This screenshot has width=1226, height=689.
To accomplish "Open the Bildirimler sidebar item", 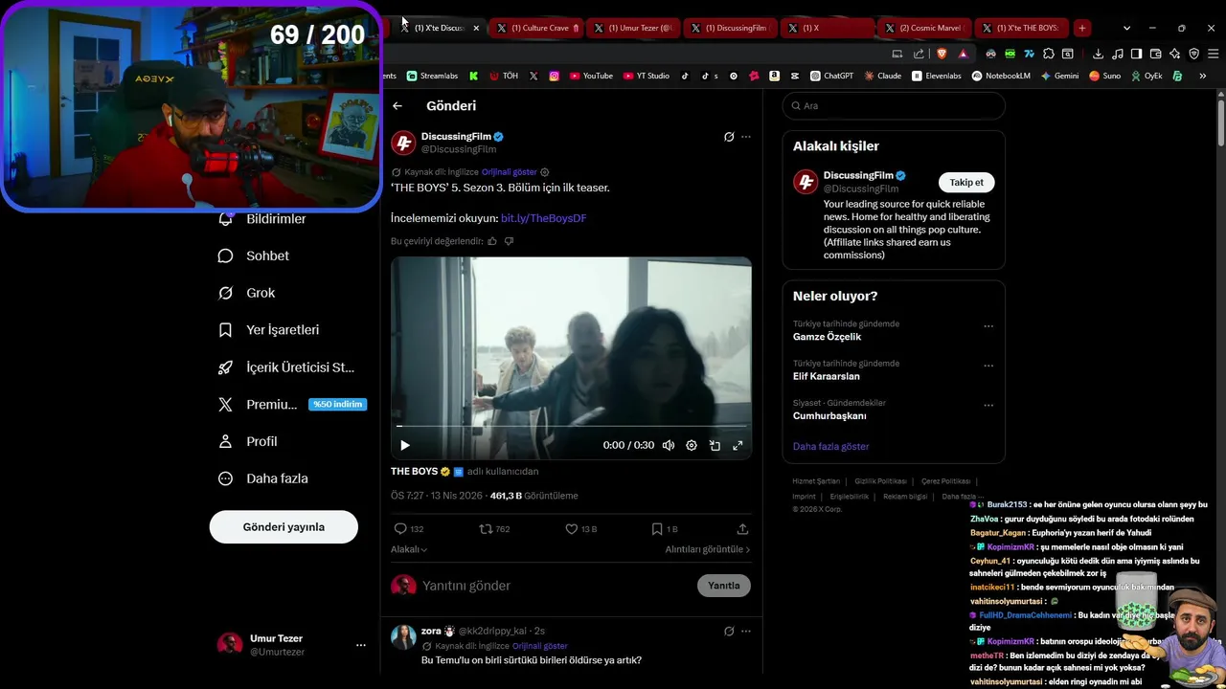I will pos(262,219).
